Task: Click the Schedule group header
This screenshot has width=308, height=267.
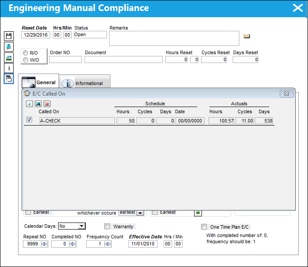Action: (x=155, y=104)
